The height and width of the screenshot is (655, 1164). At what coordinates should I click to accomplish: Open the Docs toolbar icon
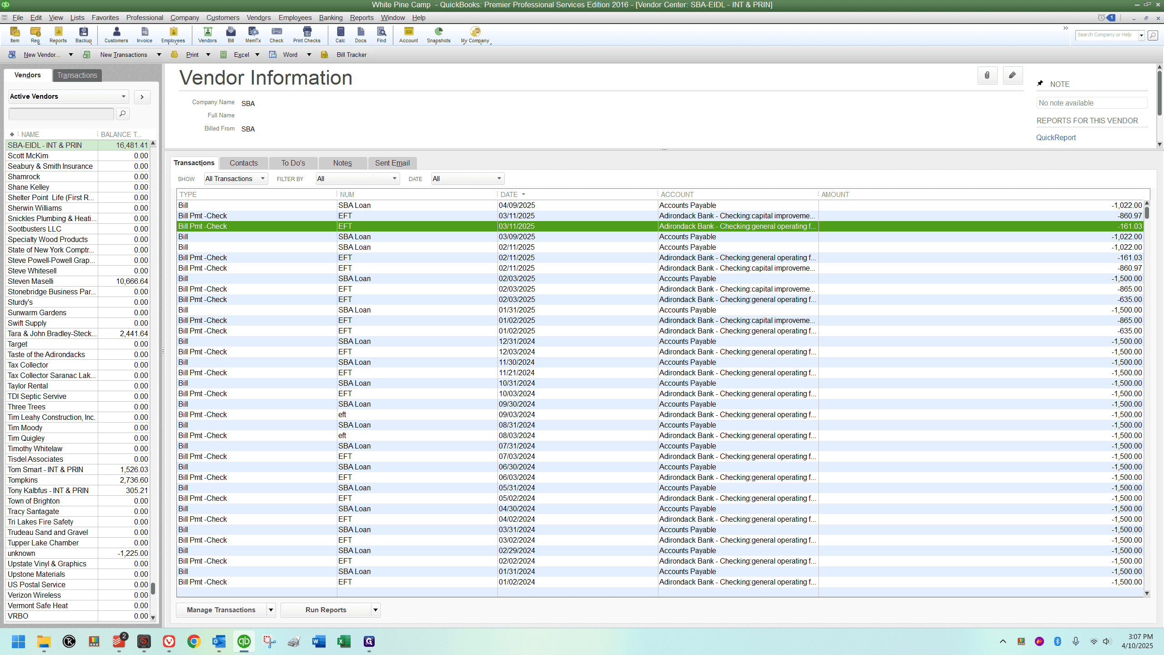(x=361, y=35)
